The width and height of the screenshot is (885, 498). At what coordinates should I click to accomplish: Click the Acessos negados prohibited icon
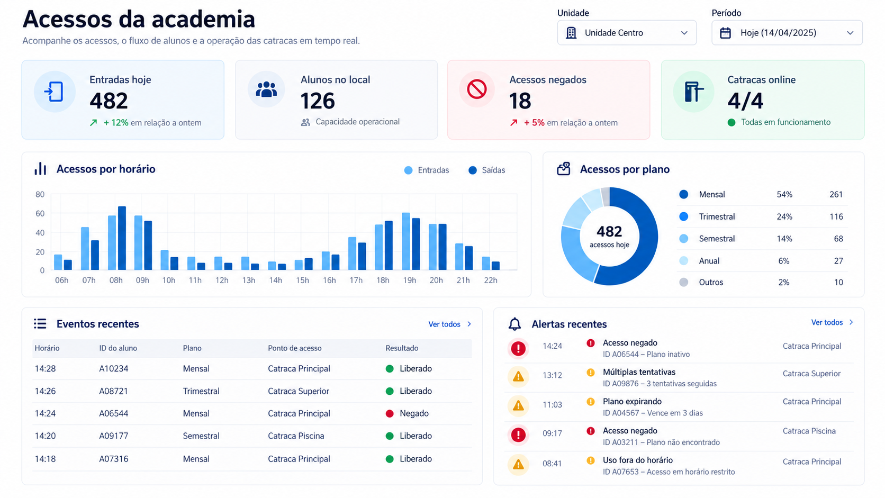pos(477,89)
